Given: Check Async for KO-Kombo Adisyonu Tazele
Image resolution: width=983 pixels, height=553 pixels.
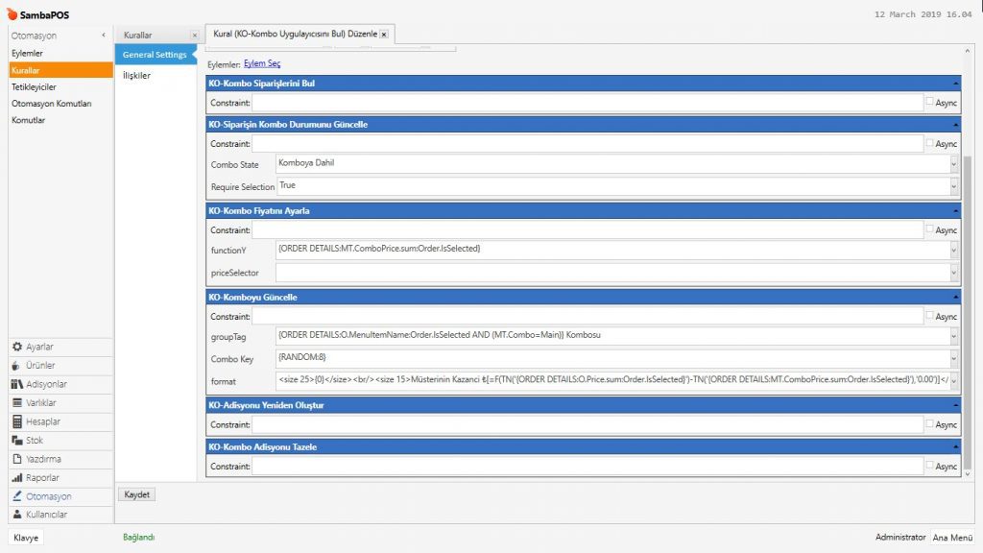Looking at the screenshot, I should click(x=929, y=466).
